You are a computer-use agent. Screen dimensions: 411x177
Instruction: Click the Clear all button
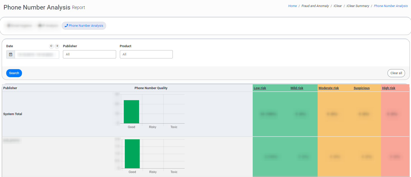pos(396,73)
